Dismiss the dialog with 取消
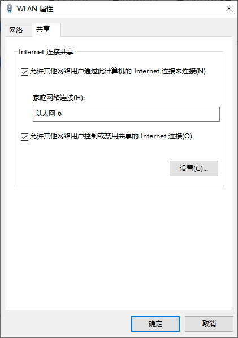Screen dimensions: 238x338 click(209, 324)
